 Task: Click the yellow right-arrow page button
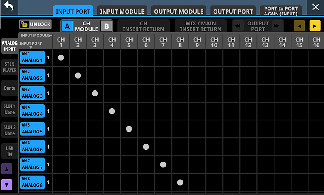pyautogui.click(x=315, y=26)
